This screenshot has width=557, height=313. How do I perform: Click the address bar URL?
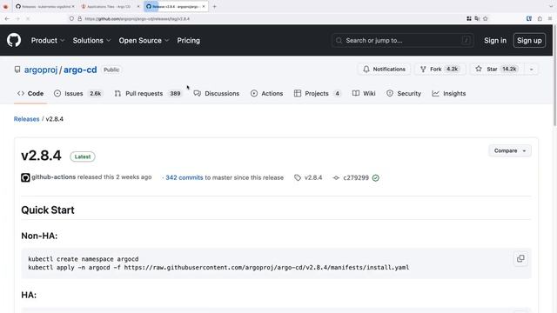click(138, 18)
